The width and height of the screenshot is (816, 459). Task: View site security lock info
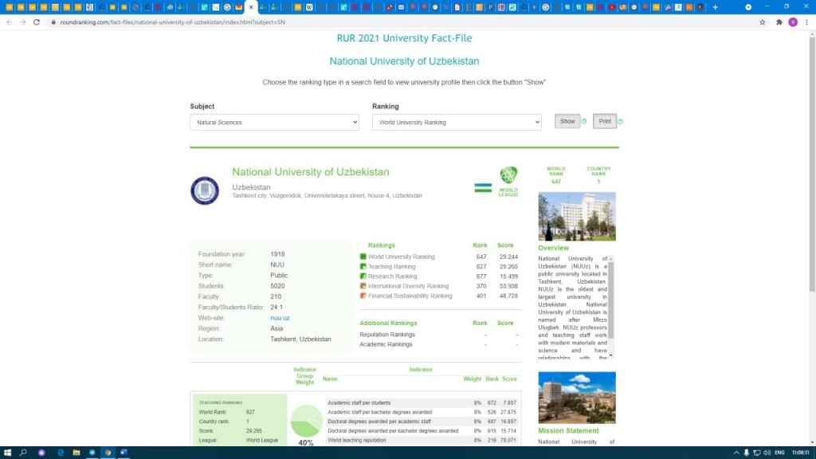53,22
